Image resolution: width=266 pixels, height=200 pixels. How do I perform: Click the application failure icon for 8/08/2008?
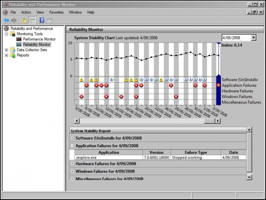tap(87, 85)
